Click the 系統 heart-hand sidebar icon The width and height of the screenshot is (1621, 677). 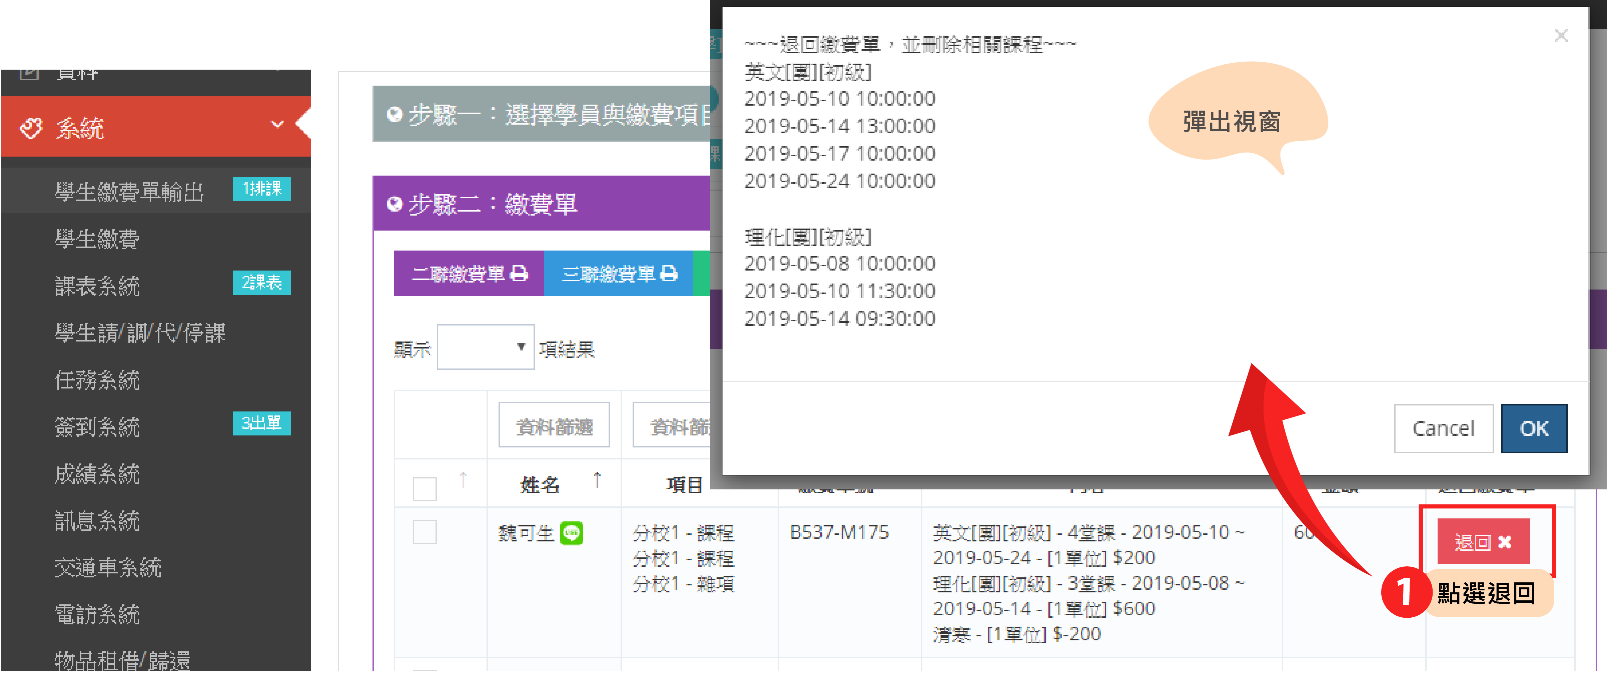coord(31,129)
